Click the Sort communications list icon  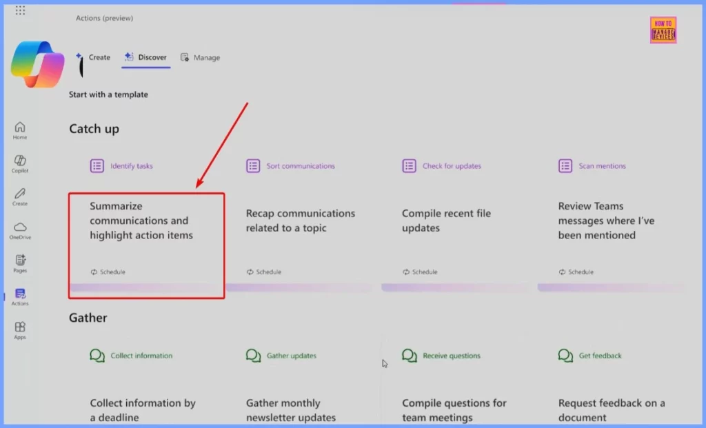coord(253,165)
